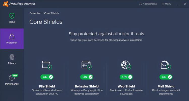This screenshot has width=189, height=101.
Task: Open the Status shield icon
Action: [x=12, y=16]
